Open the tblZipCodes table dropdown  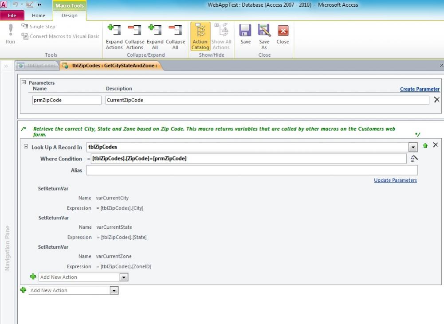413,147
